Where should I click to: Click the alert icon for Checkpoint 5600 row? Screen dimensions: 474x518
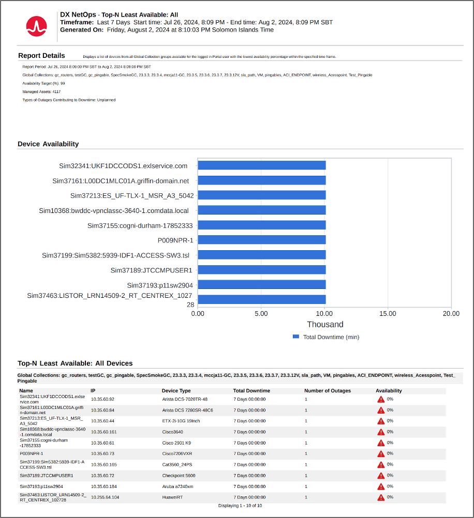click(x=381, y=476)
